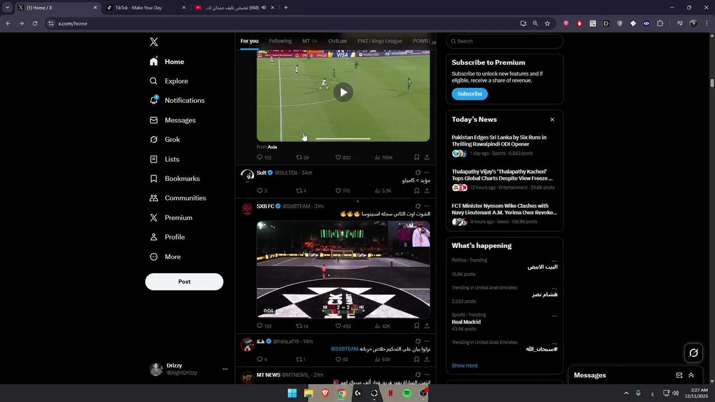This screenshot has height=402, width=715.
Task: Share the SXB FC post
Action: coord(427,326)
